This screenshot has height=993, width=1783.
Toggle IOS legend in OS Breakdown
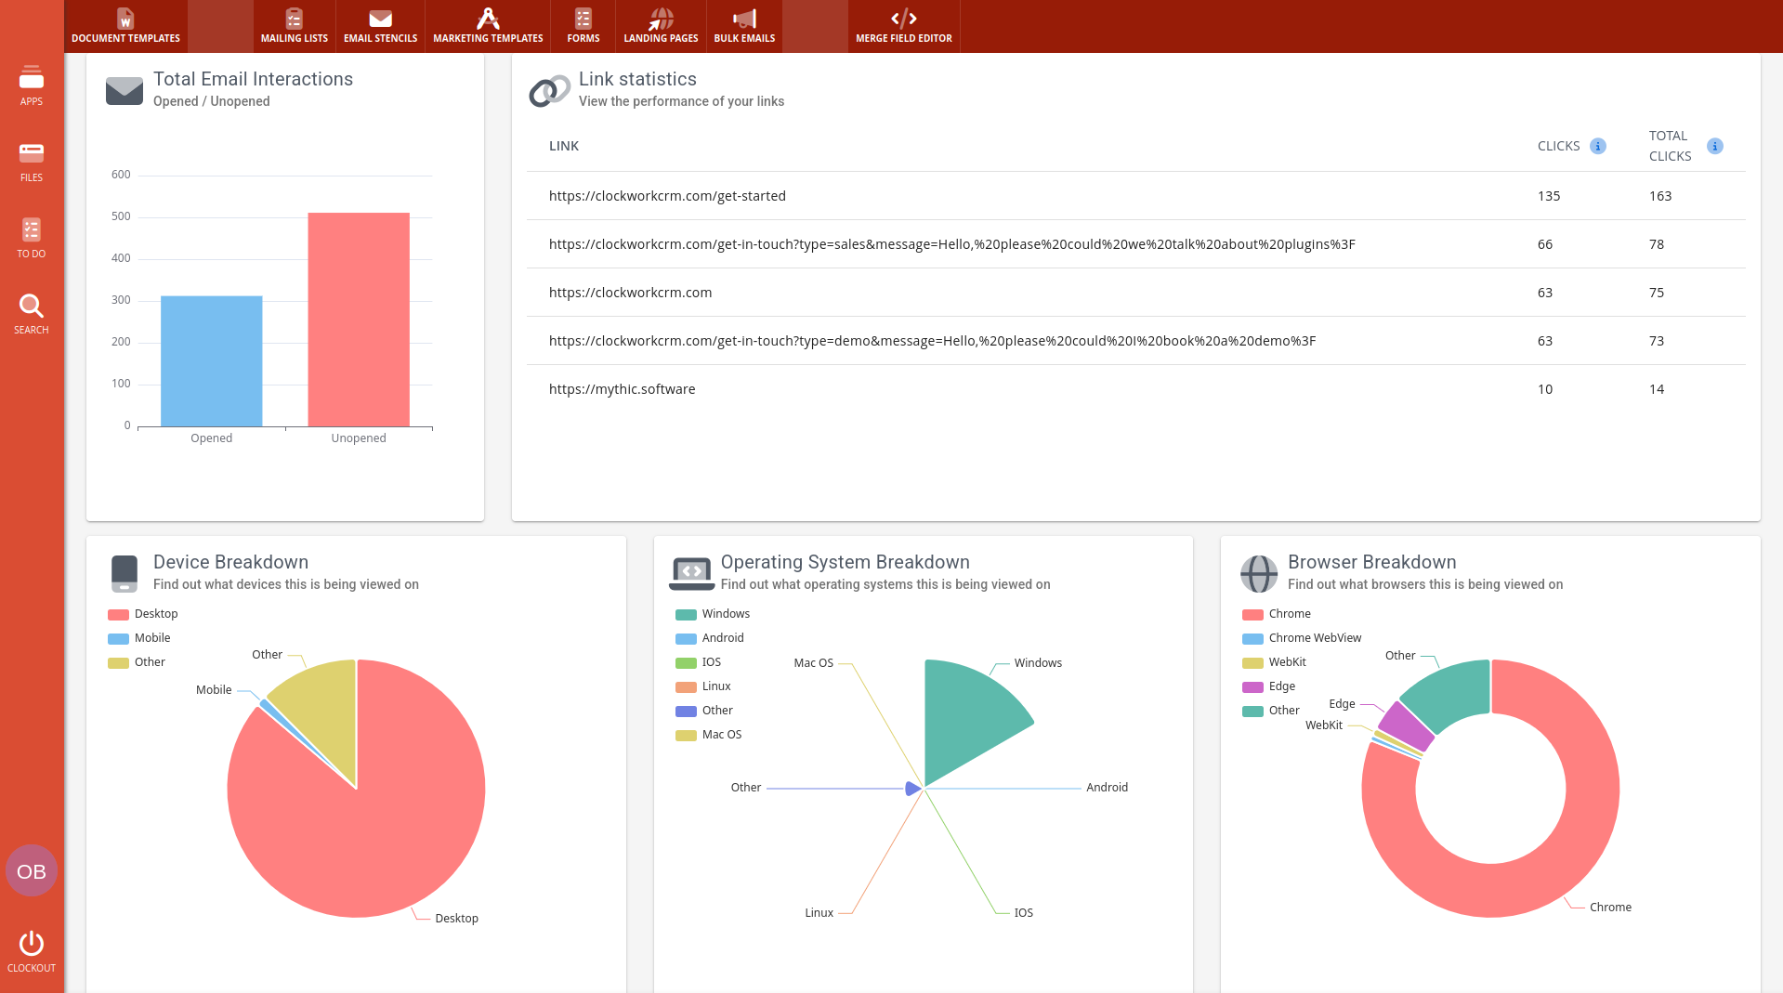point(699,662)
